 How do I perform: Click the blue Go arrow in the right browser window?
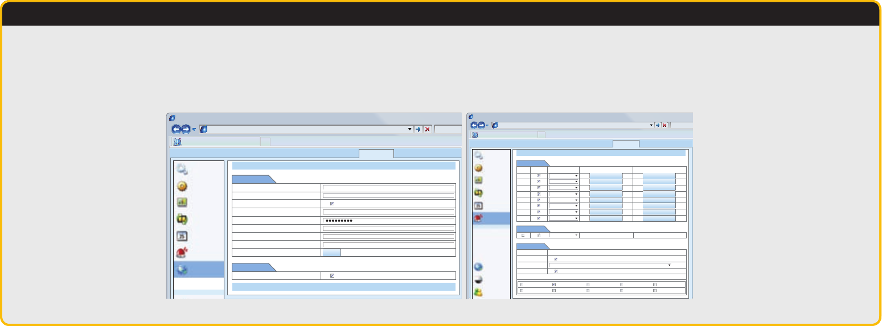tap(658, 125)
